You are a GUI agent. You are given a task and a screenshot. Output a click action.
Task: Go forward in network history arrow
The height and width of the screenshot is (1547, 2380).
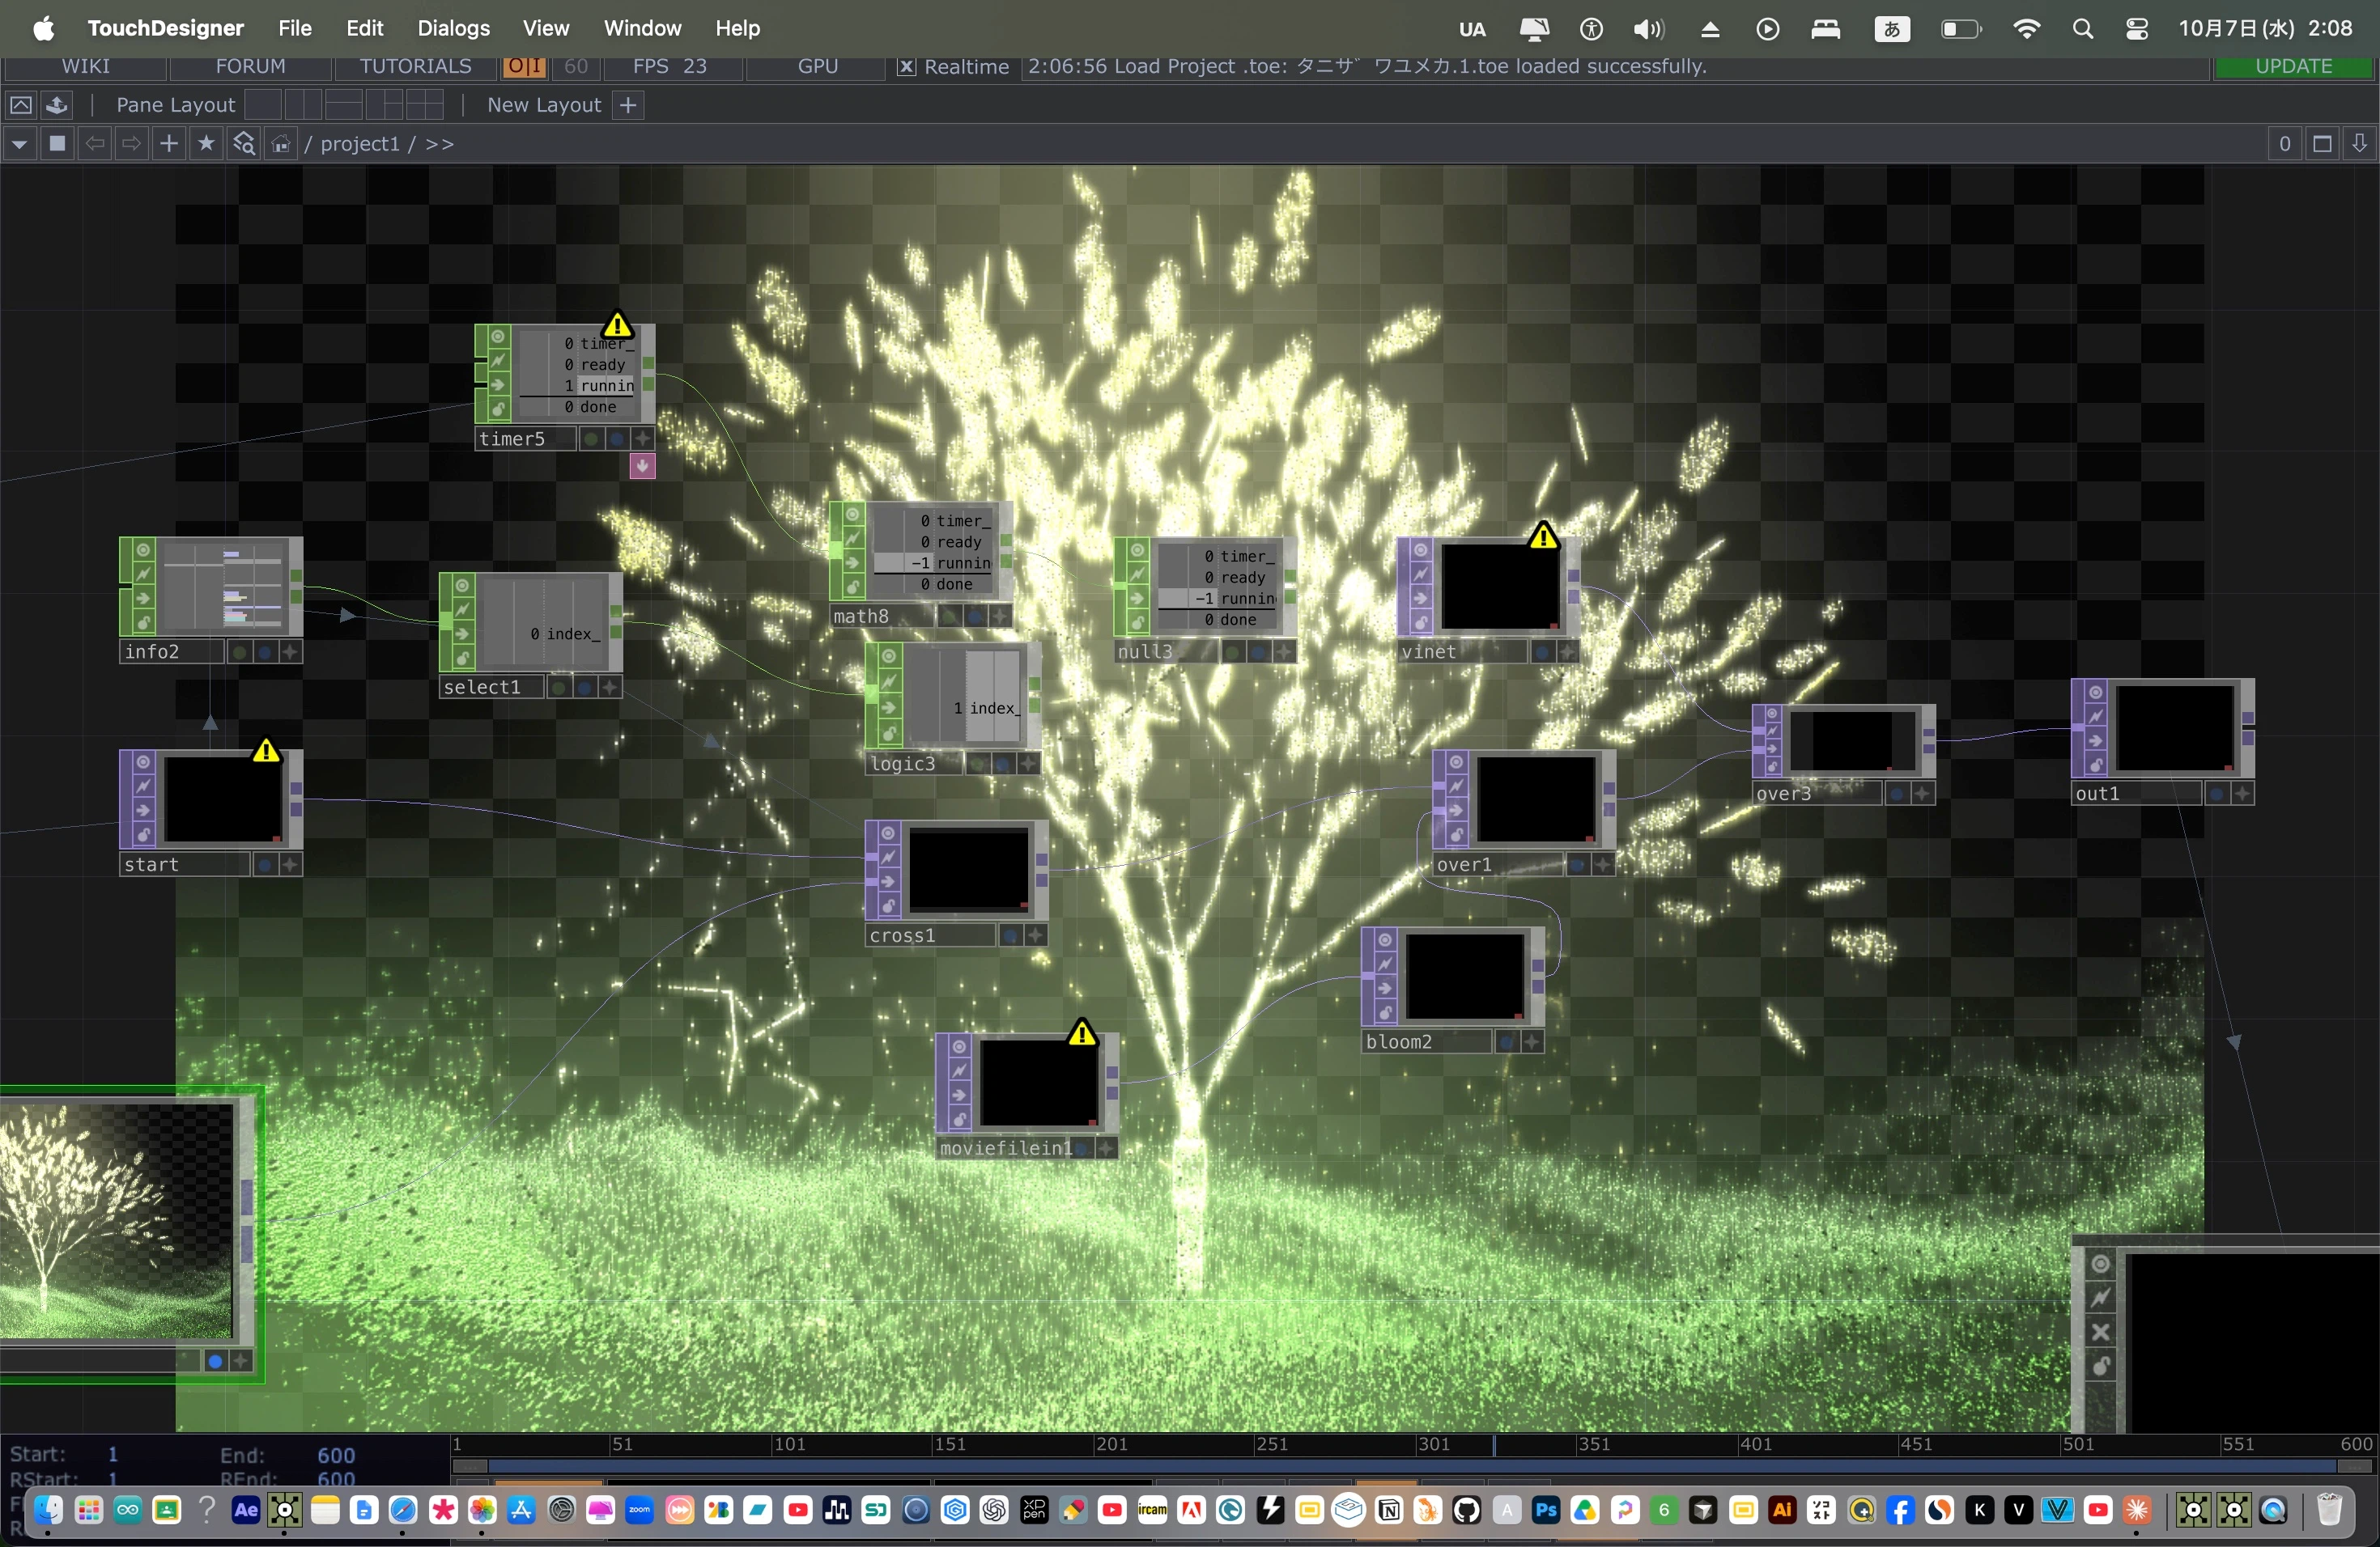click(132, 144)
